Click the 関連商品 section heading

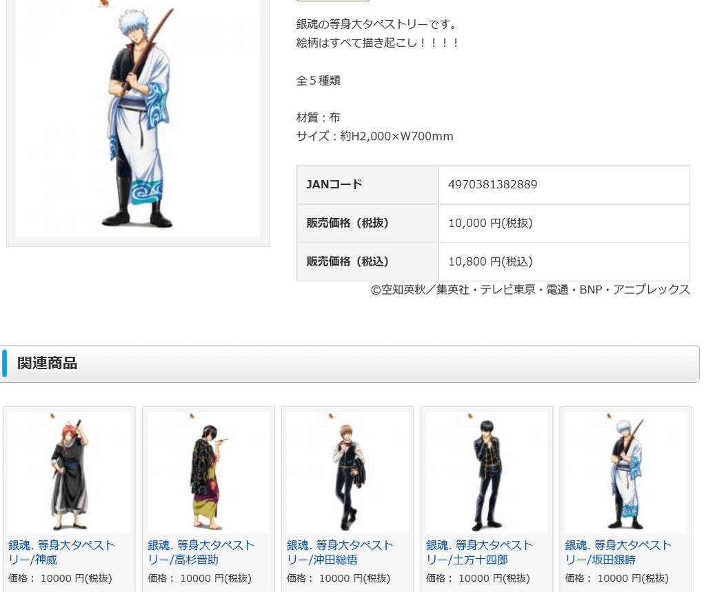coord(48,363)
